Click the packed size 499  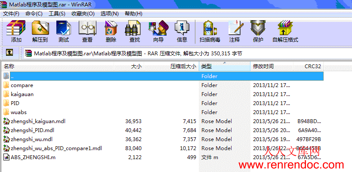[x=192, y=157]
